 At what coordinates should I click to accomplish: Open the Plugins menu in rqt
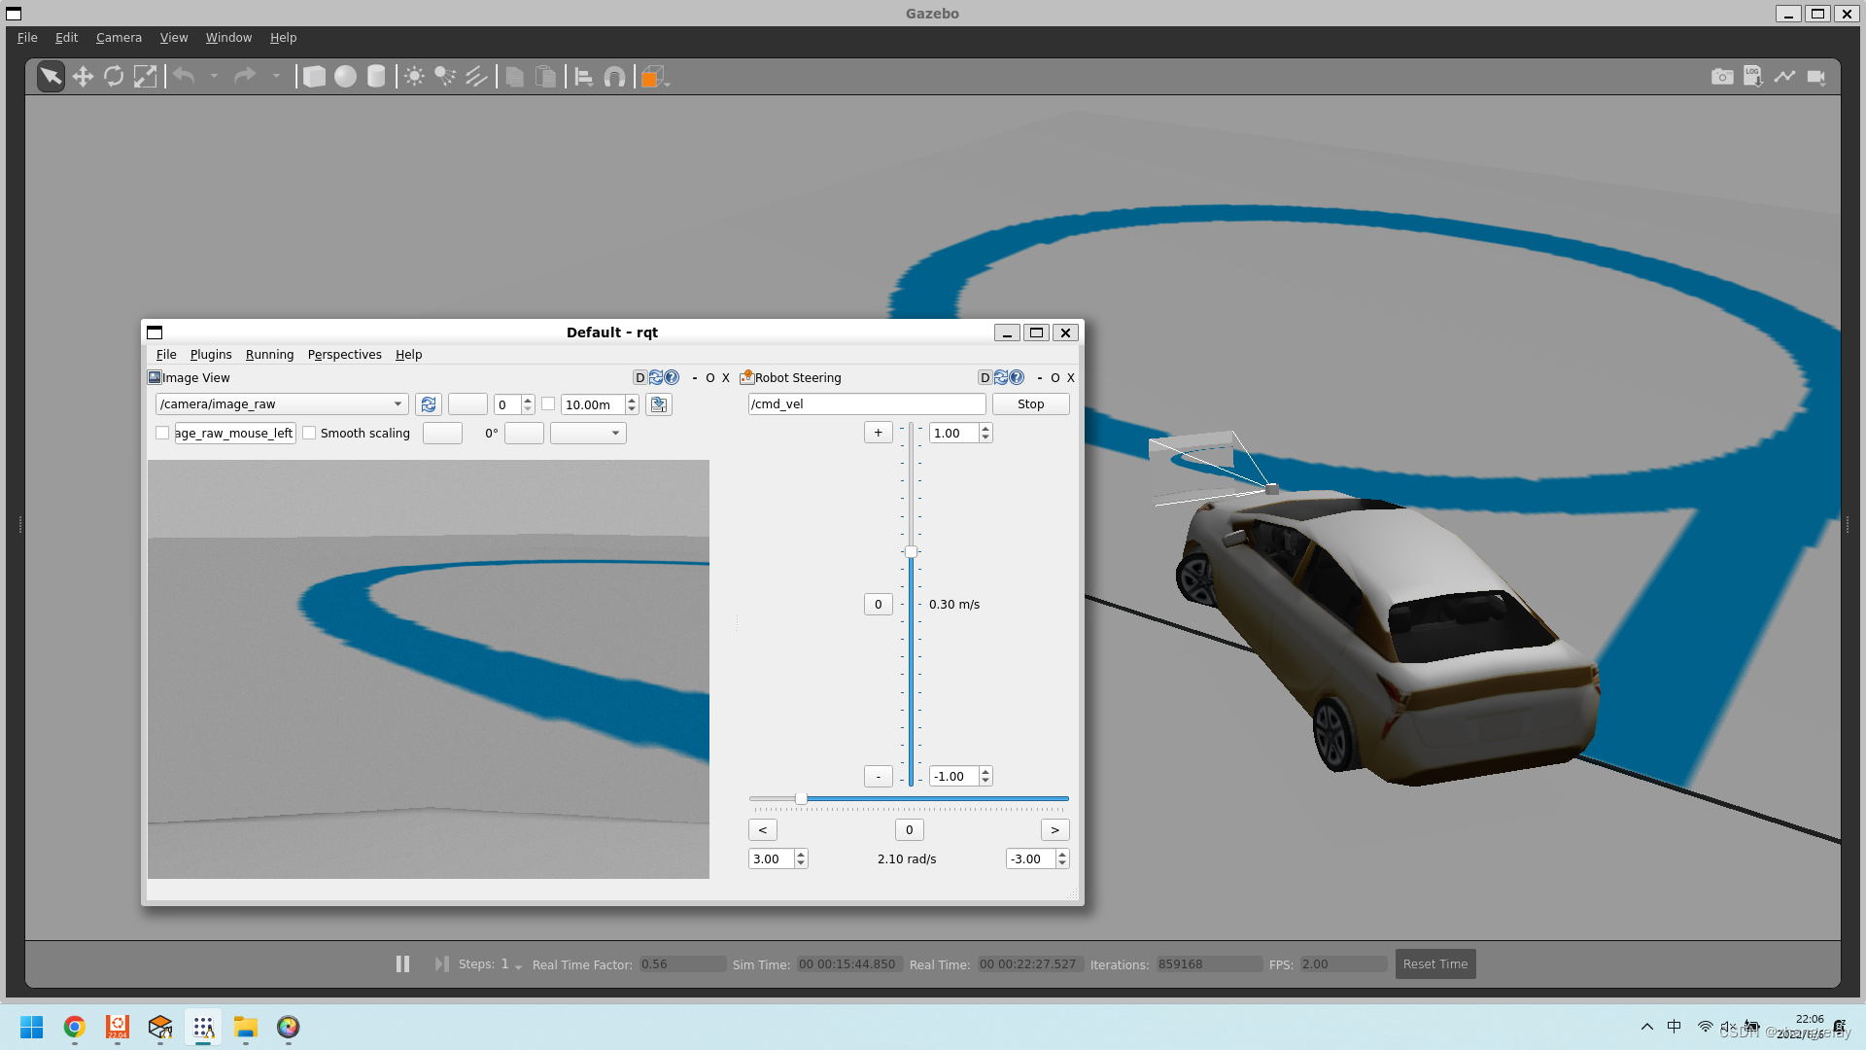pyautogui.click(x=211, y=355)
